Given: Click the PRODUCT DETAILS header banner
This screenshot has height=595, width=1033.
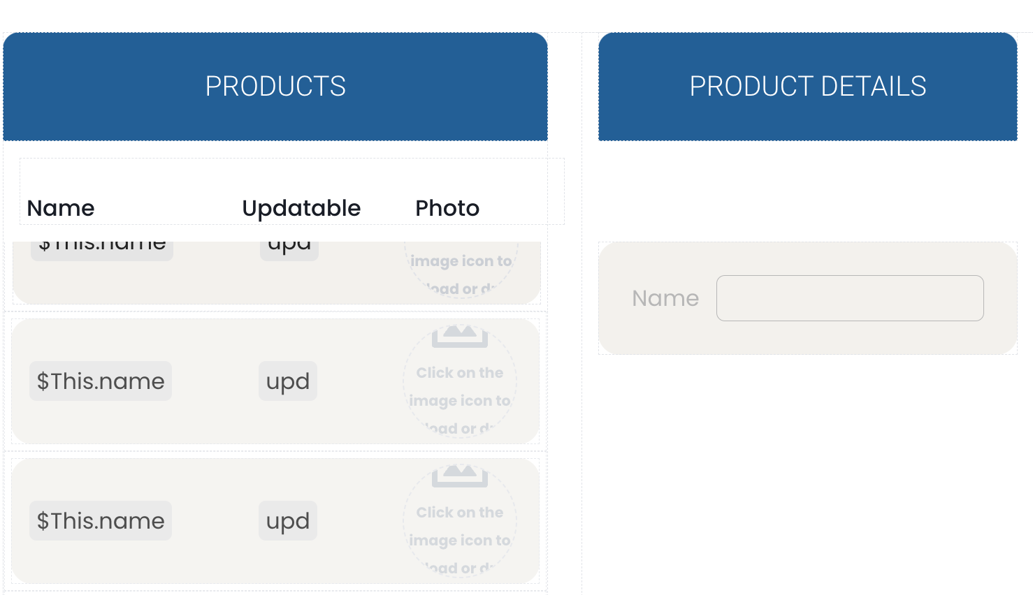Looking at the screenshot, I should point(807,87).
